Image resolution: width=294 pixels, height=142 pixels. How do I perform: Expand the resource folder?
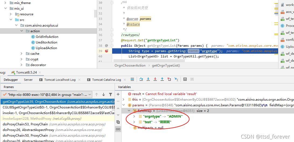pos(11,14)
